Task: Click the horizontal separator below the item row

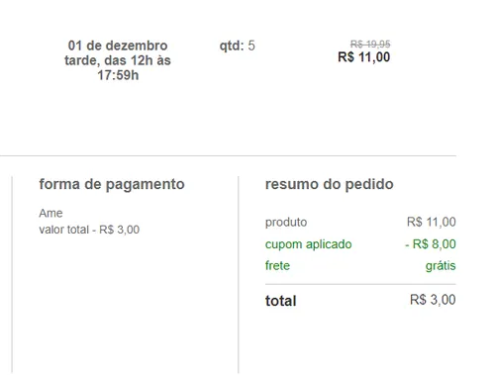Action: point(228,155)
